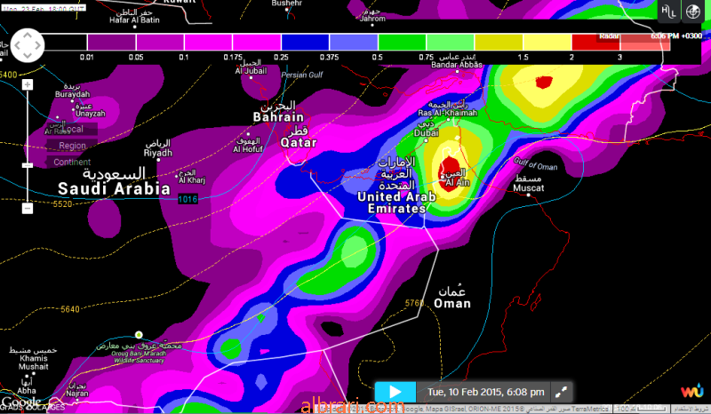Click the Tue, 10 Feb 2015 timestamp
This screenshot has width=711, height=414.
pyautogui.click(x=485, y=392)
